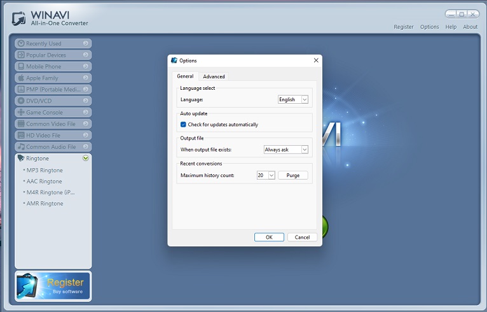The height and width of the screenshot is (312, 487).
Task: Click the Game Console gamepad icon
Action: (x=21, y=112)
